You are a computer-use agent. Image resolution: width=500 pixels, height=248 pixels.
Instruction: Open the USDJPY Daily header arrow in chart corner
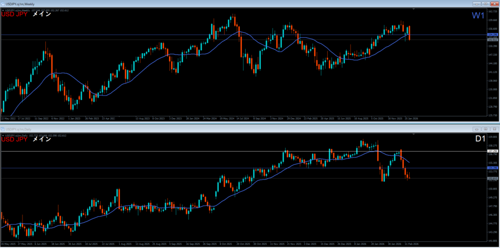pyautogui.click(x=2, y=135)
